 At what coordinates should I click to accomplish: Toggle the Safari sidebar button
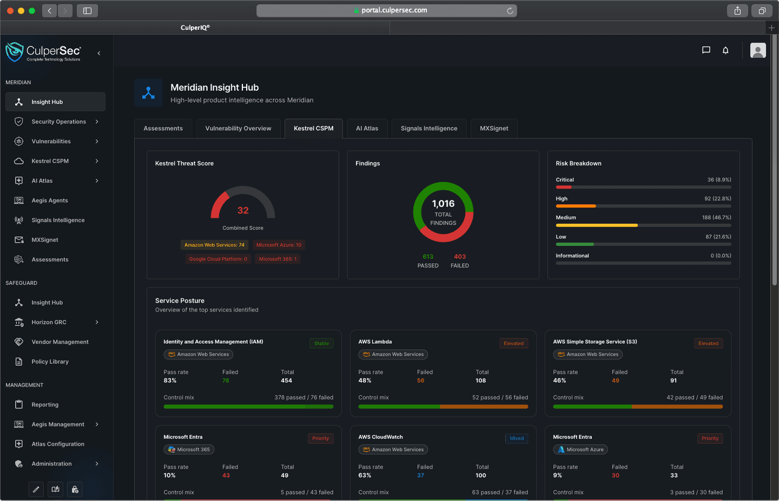coord(87,10)
